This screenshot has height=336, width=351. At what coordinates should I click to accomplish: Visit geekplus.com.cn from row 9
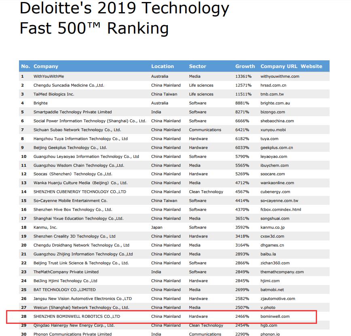click(x=277, y=148)
